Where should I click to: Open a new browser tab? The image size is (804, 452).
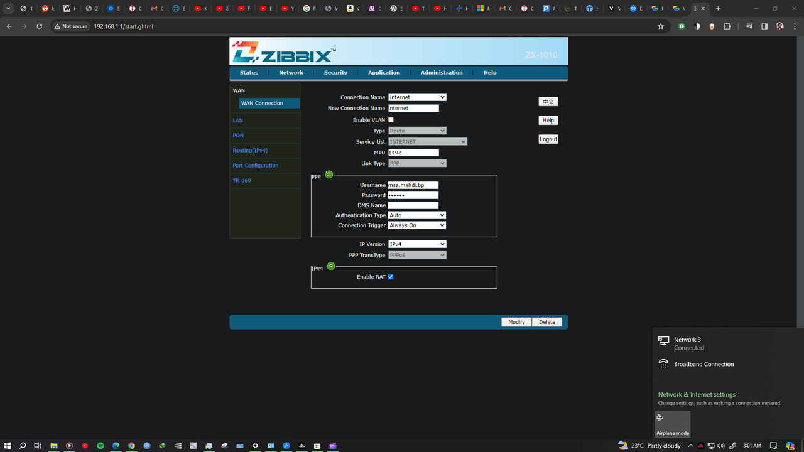point(718,9)
